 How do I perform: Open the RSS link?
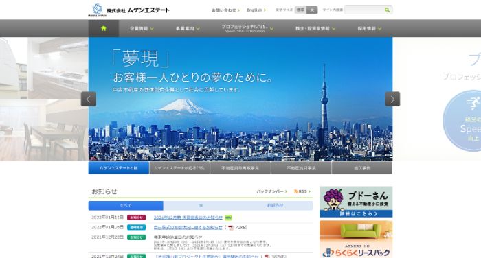click(x=302, y=191)
